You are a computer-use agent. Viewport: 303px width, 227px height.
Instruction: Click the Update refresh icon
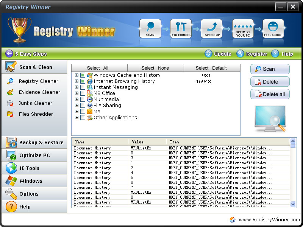pyautogui.click(x=208, y=54)
